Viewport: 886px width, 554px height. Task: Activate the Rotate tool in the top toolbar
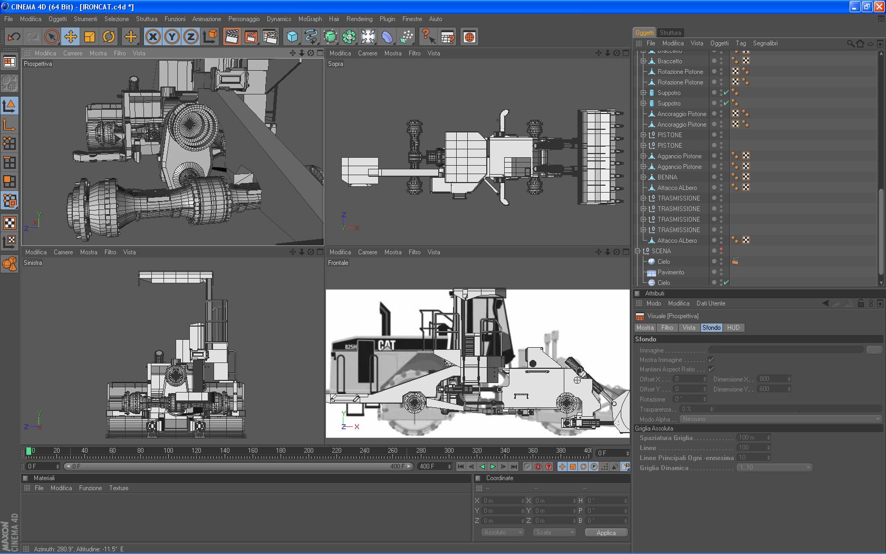(109, 36)
